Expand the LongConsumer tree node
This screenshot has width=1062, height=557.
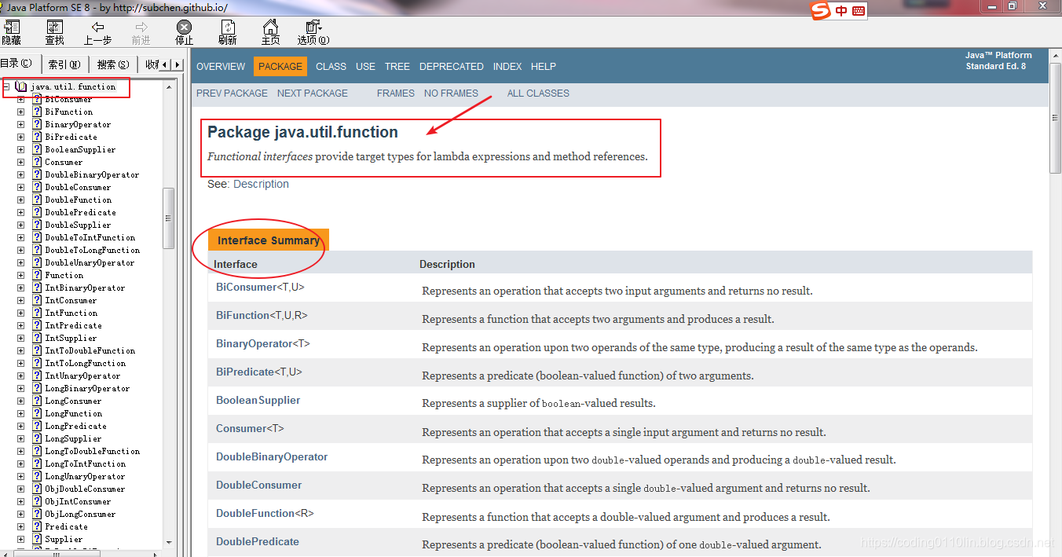pos(21,401)
